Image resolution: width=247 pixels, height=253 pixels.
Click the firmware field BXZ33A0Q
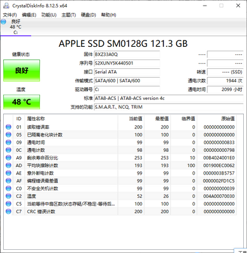(127, 54)
